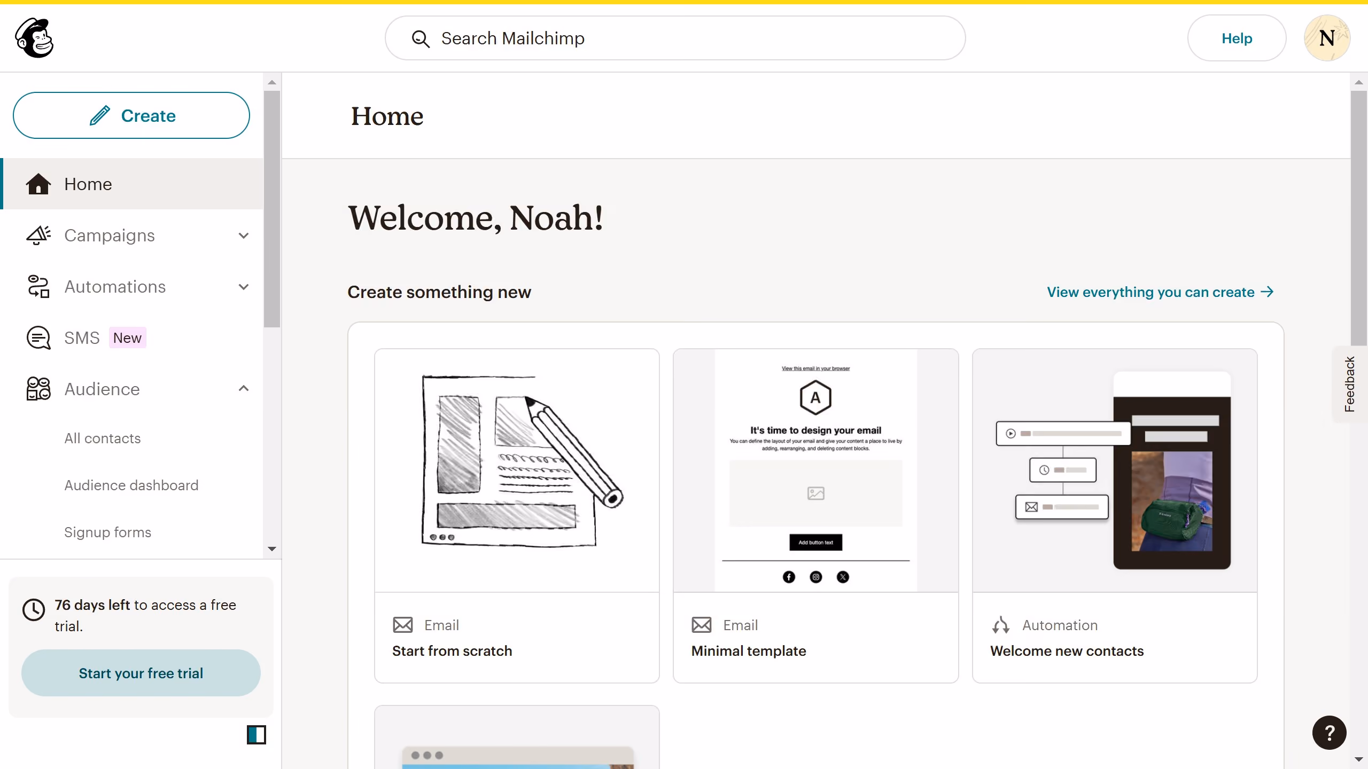Screen dimensions: 1368x769
Task: Click envelope icon on Start from scratch card
Action: pos(403,625)
